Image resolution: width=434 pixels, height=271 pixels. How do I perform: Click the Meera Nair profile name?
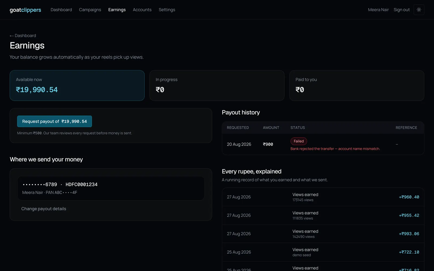coord(378,10)
